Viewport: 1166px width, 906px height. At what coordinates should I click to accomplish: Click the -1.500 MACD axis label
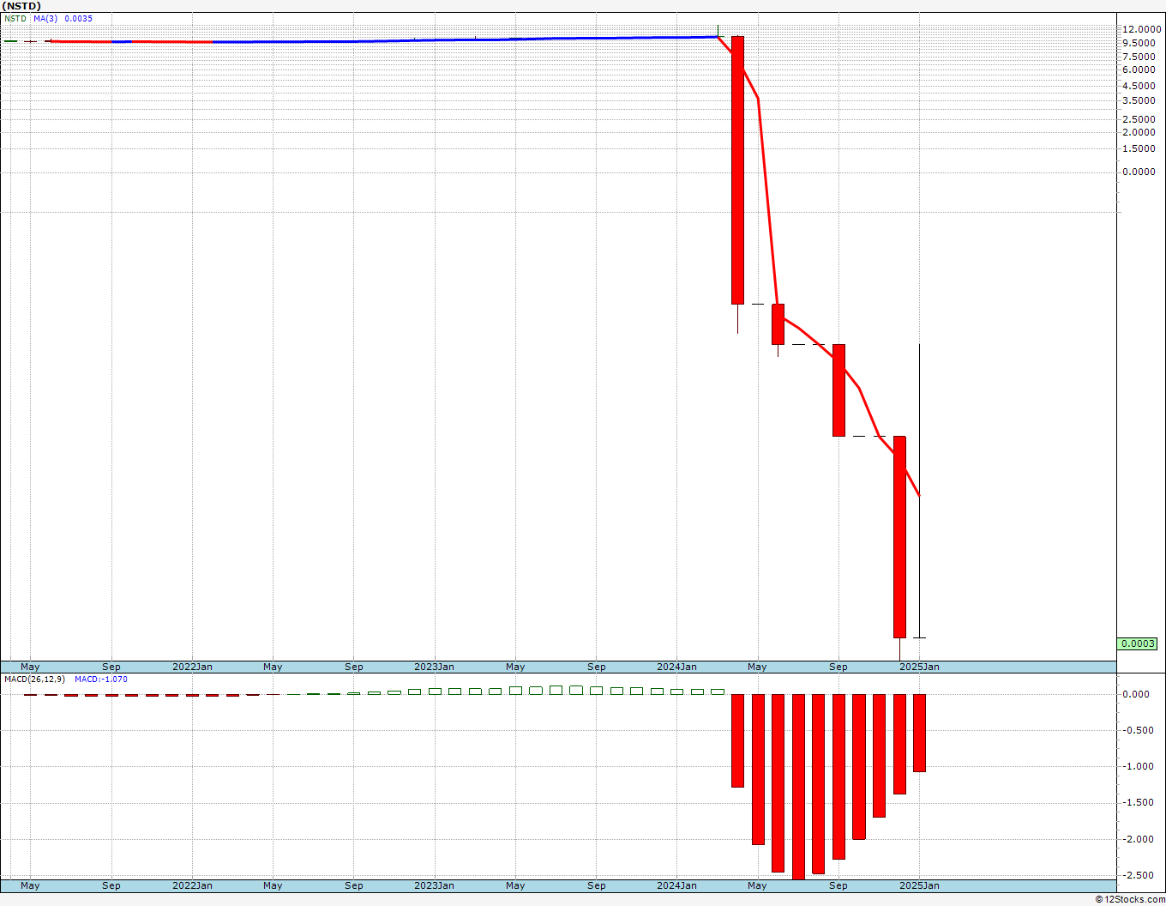coord(1137,803)
